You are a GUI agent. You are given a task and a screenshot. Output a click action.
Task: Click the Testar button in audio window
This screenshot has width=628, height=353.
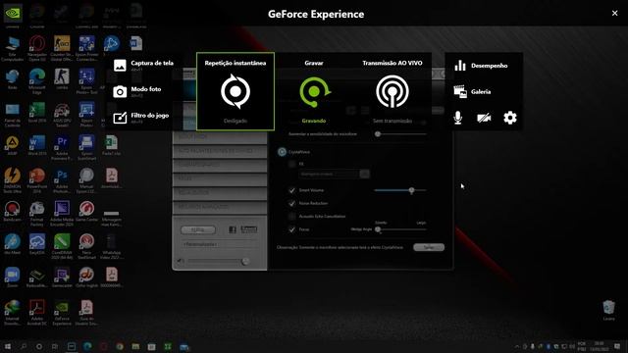click(x=429, y=247)
